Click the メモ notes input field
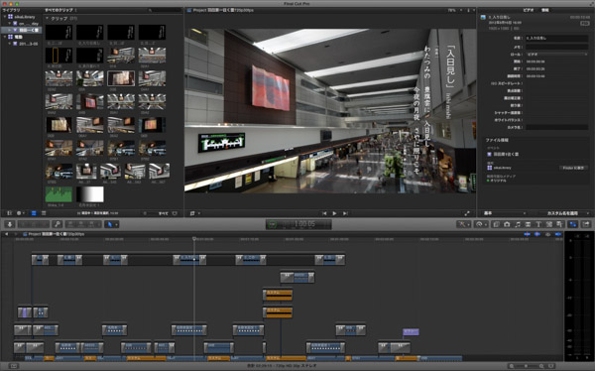 tap(556, 47)
